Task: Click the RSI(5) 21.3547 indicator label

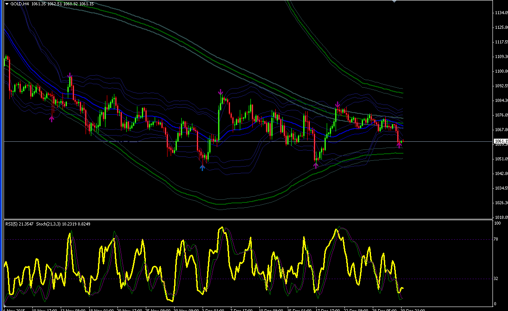Action: pyautogui.click(x=19, y=224)
